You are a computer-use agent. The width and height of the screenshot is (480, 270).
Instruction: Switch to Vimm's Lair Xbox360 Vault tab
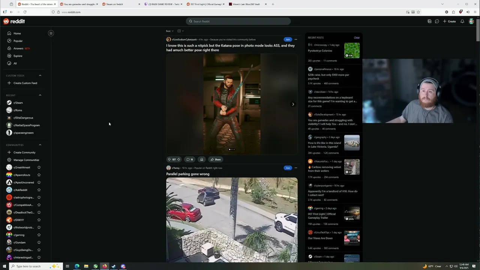[x=248, y=4]
